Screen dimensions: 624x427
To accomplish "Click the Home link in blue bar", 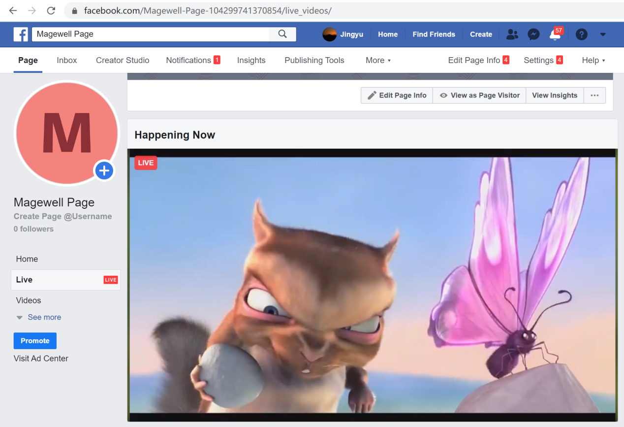I will 388,34.
